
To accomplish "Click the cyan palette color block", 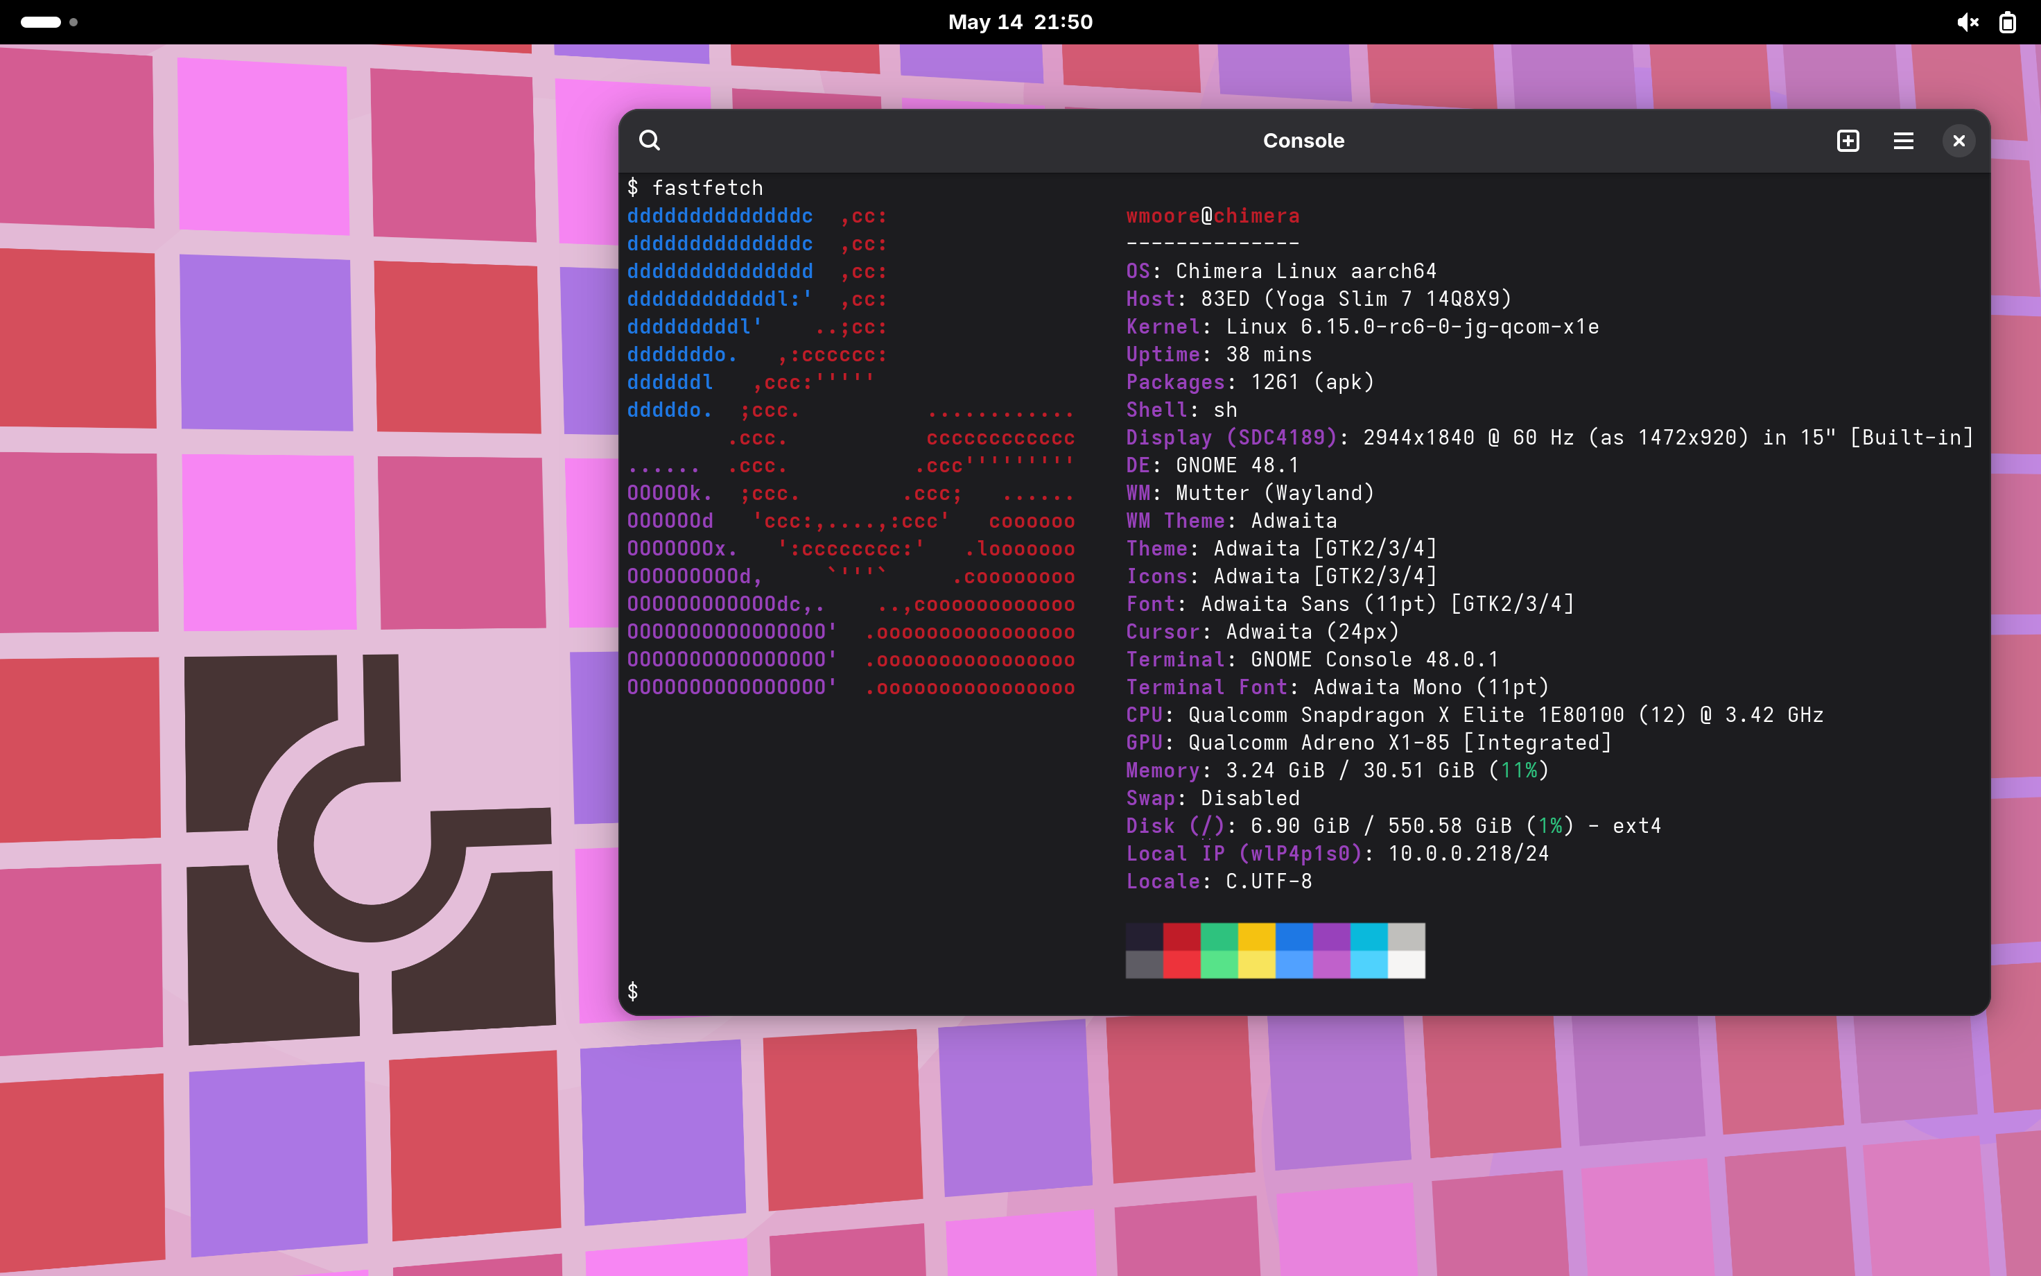I will click(x=1370, y=937).
